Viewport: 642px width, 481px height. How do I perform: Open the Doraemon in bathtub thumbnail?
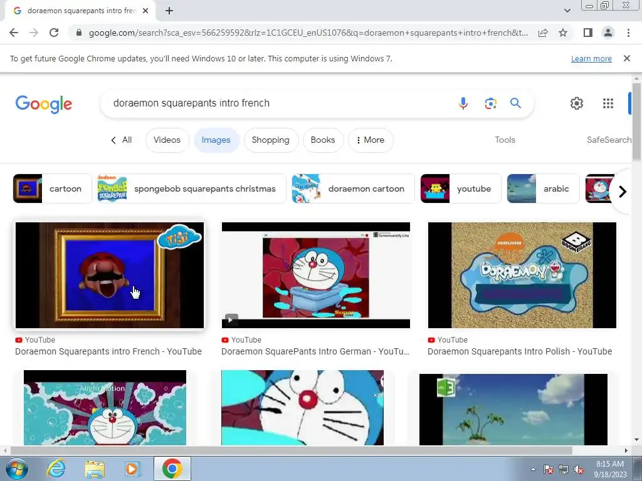[316, 276]
